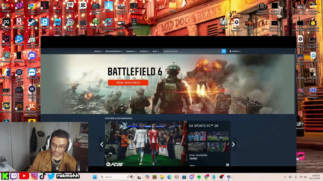Select the Ubisoft Connect desktop icon

tap(70, 25)
